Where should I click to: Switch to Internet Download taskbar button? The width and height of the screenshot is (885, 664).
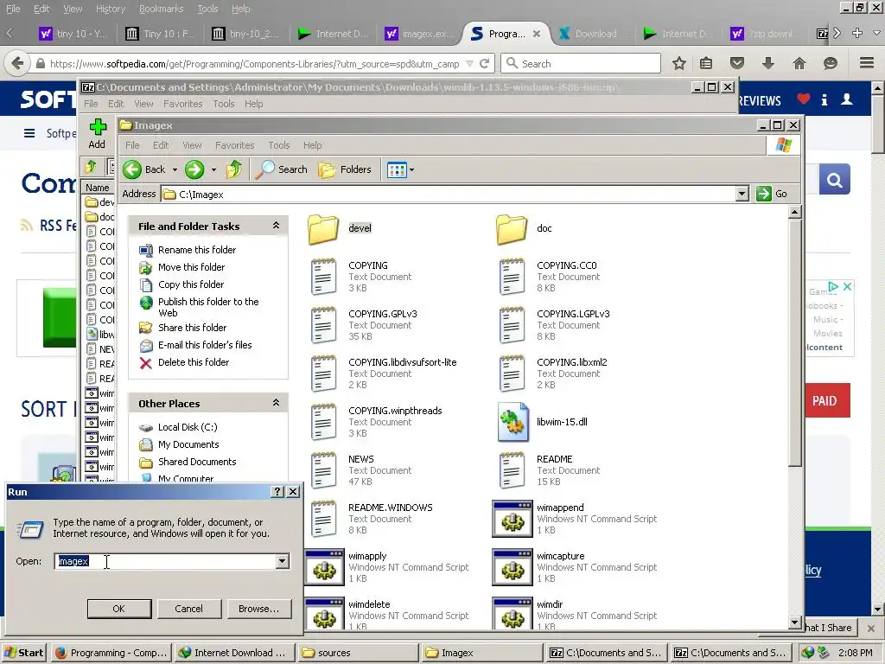coord(233,653)
